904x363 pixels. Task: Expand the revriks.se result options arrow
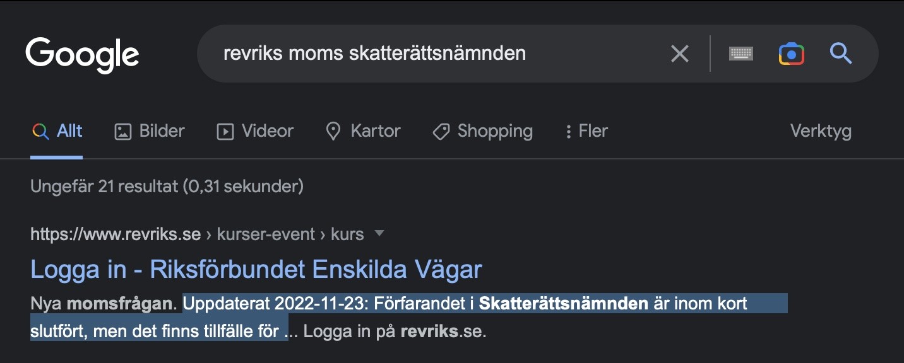tap(379, 234)
